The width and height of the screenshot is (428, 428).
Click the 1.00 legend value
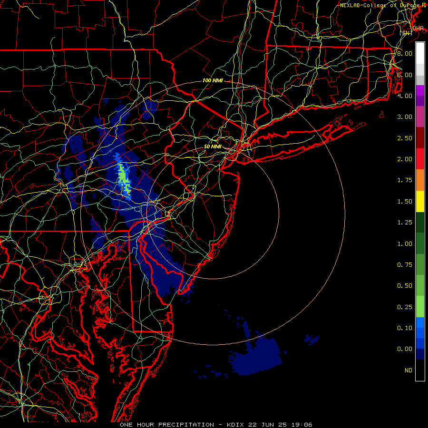[405, 244]
